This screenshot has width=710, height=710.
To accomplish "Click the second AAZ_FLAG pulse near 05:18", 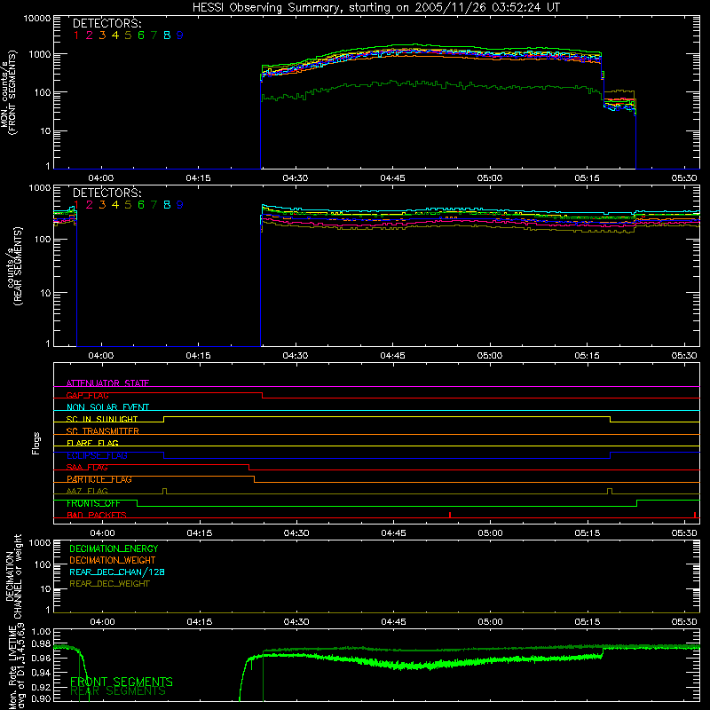I will [610, 492].
